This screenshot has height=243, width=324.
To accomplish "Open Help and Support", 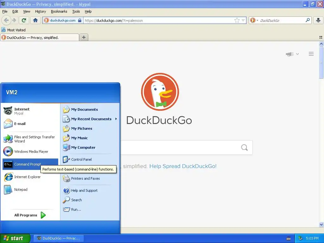I will click(x=90, y=190).
